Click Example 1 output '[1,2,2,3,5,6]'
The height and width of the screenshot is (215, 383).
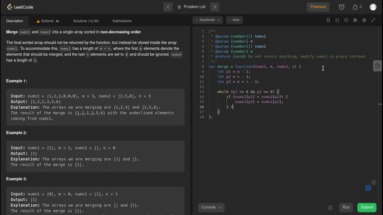coord(45,102)
